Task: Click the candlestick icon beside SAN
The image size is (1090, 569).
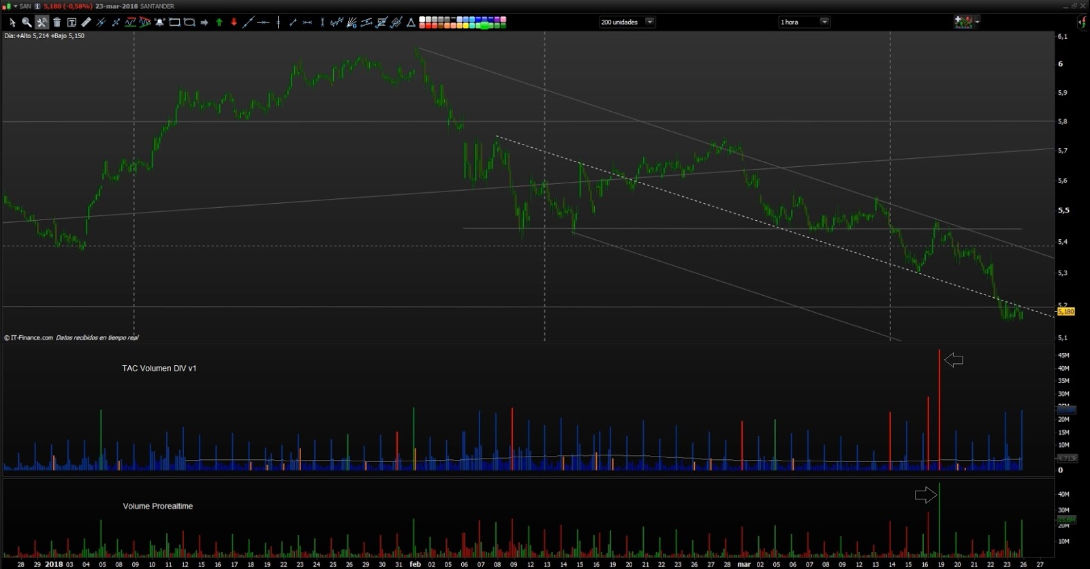Action: 7,6
